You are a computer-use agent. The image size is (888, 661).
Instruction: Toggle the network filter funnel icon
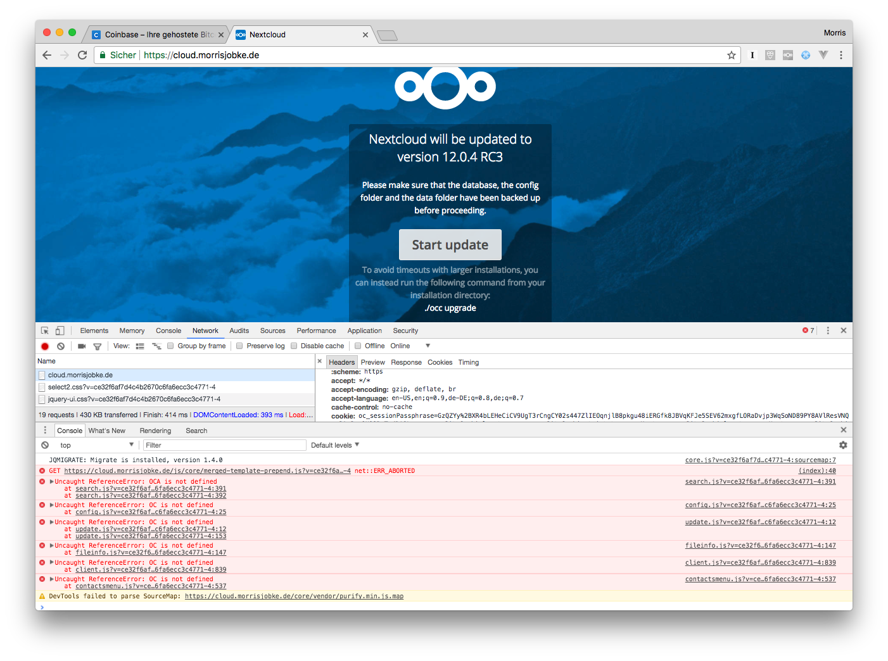point(98,346)
